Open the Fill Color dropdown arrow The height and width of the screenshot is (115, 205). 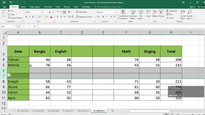[x=48, y=17]
